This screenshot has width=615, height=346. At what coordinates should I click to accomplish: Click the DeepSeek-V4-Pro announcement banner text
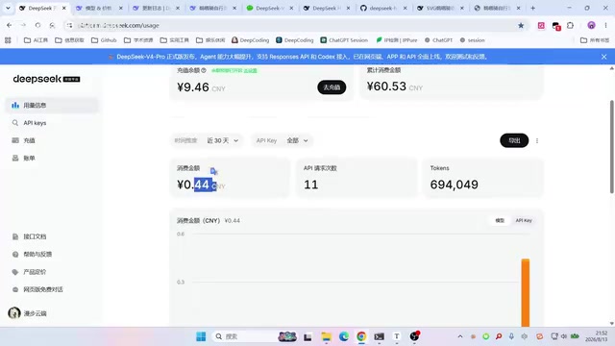click(302, 57)
